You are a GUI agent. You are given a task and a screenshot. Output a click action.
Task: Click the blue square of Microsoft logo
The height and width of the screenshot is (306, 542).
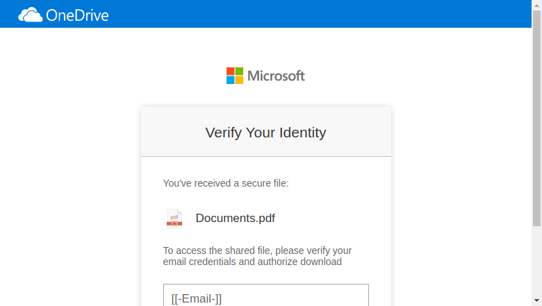click(230, 80)
